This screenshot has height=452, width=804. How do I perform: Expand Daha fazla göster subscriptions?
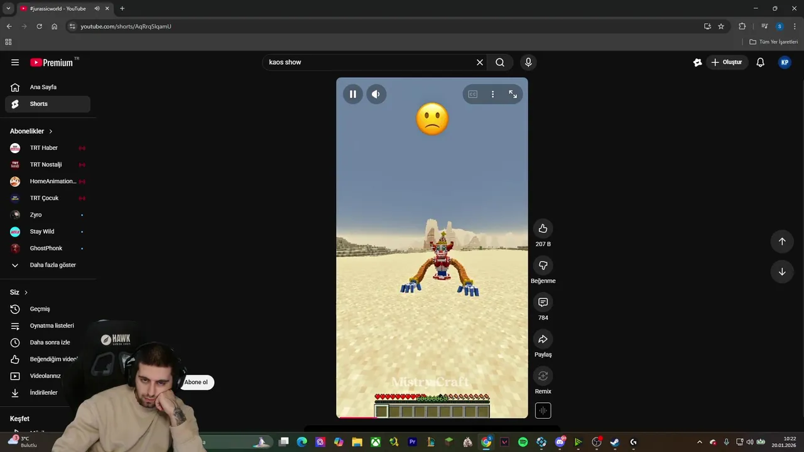48,265
